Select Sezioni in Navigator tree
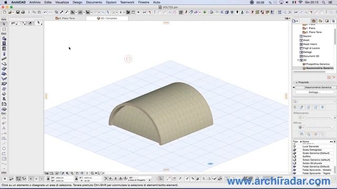The height and width of the screenshot is (189, 337). click(x=307, y=36)
